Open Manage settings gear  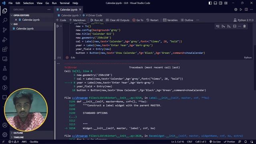pos(5,134)
